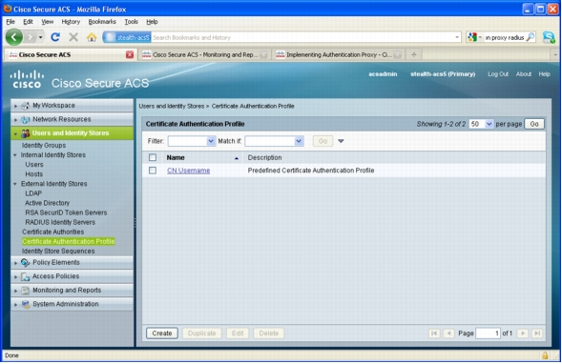Open a new tab with the plus button
Viewport: 562px width, 364px height.
413,54
